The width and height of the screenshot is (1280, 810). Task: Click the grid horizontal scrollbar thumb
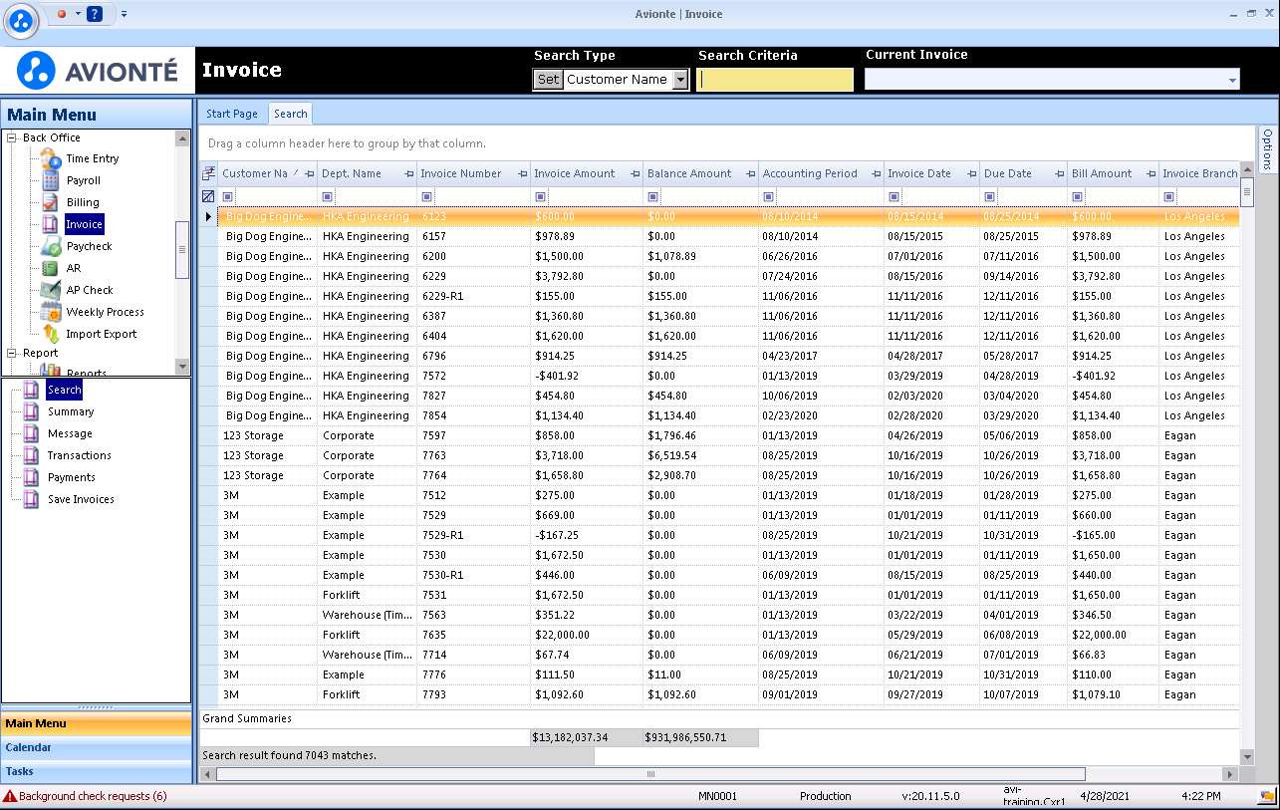click(x=650, y=774)
